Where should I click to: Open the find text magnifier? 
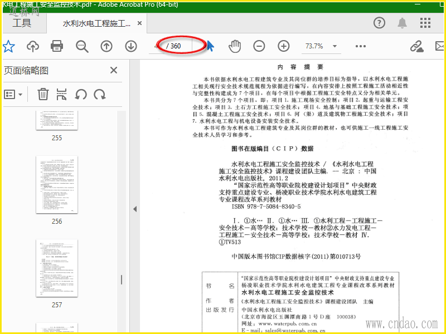(82, 46)
